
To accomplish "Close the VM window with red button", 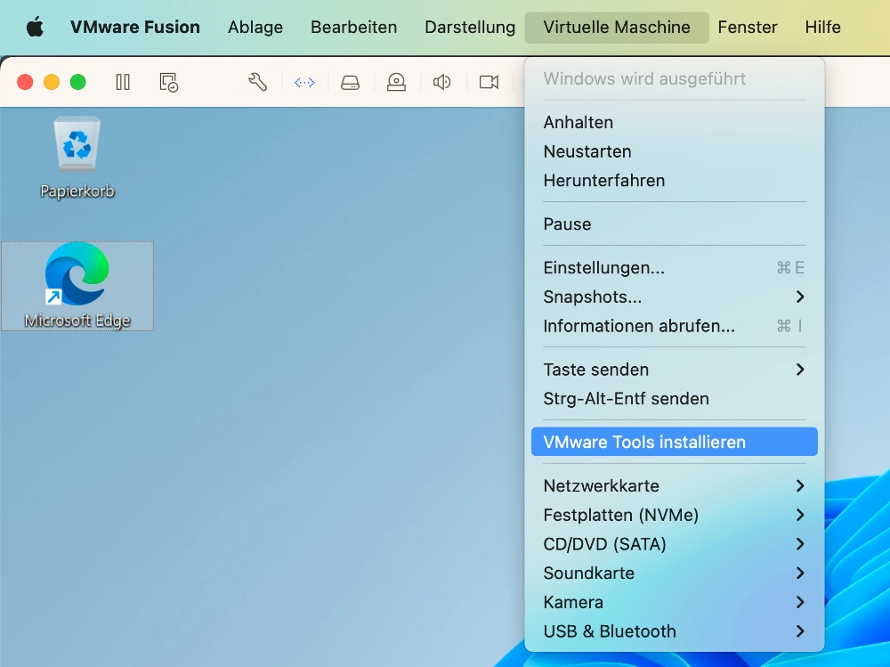I will [25, 83].
